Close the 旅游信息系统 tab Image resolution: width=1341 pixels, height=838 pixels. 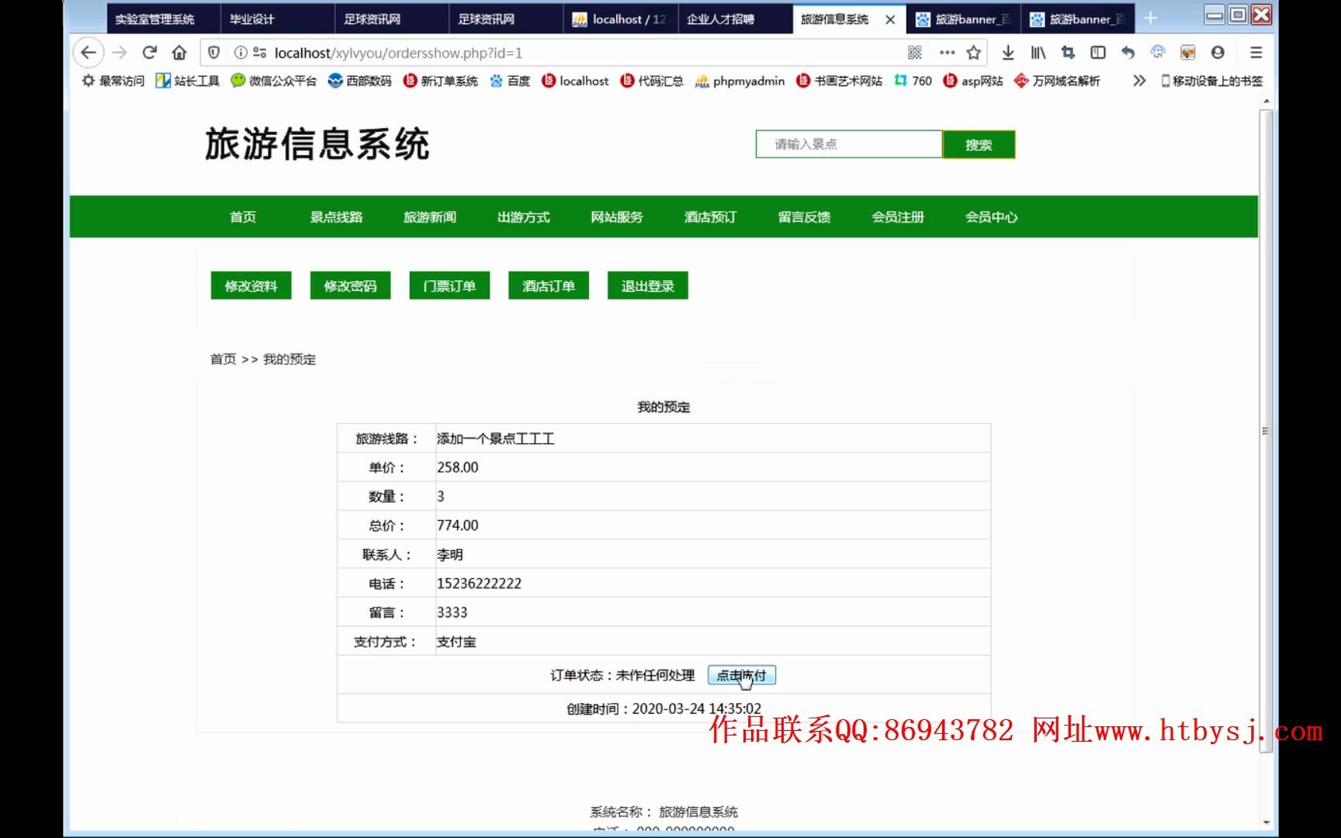890,19
